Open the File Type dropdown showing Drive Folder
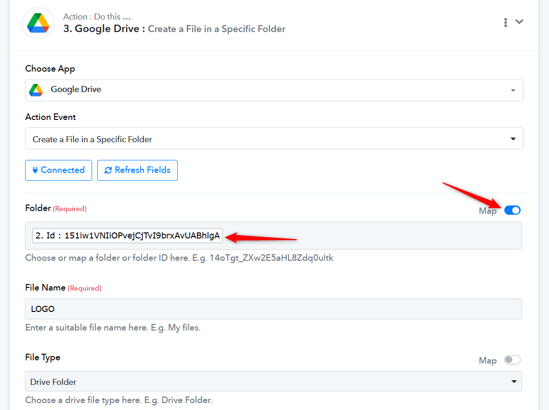Viewport: 549px width, 410px height. (274, 381)
